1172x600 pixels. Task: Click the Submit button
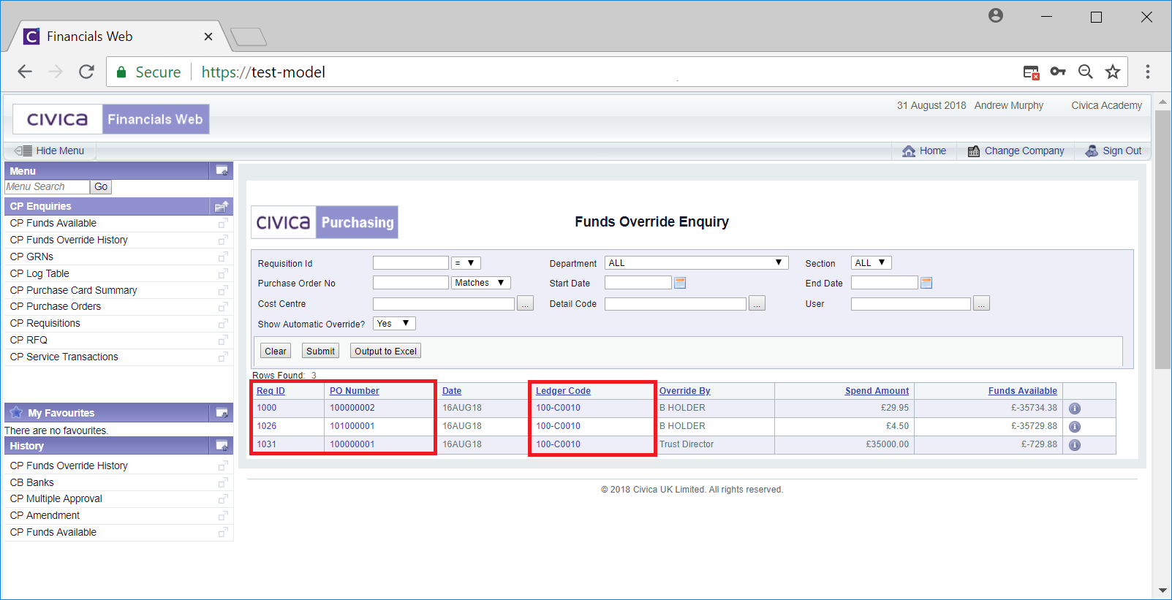coord(320,352)
